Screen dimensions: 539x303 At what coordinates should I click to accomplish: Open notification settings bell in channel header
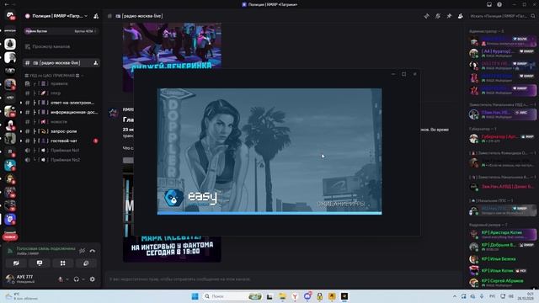(438, 16)
